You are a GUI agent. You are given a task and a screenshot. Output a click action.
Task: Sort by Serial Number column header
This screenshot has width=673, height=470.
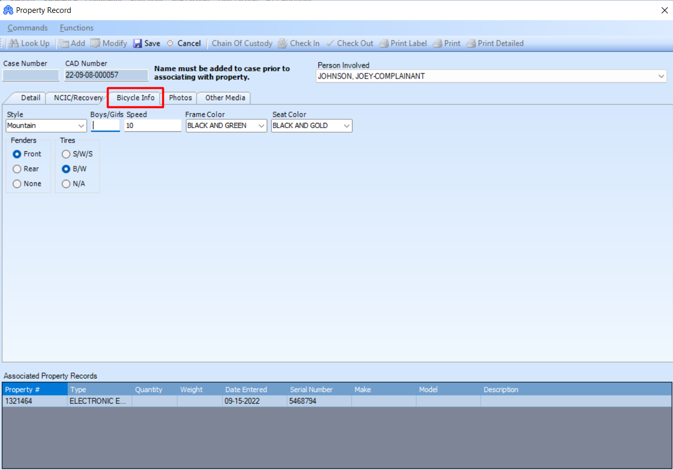coord(319,389)
